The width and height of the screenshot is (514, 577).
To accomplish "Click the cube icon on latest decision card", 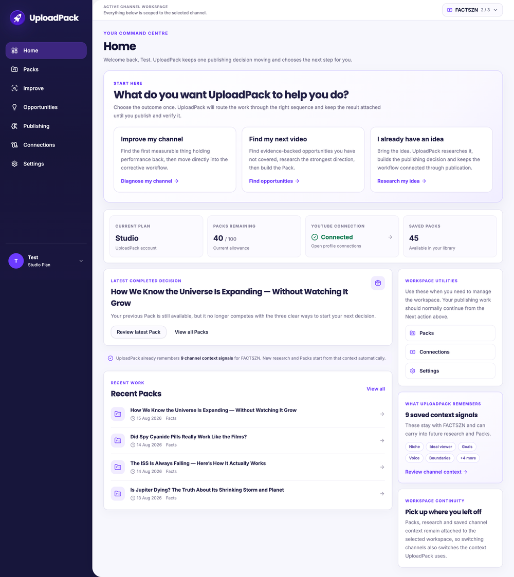I will (x=378, y=283).
